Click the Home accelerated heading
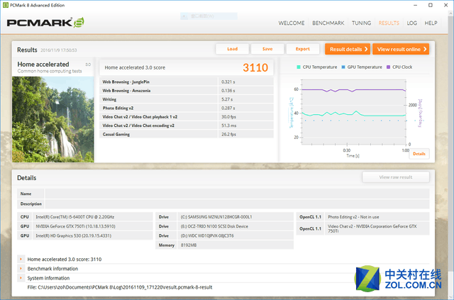The width and height of the screenshot is (454, 300). click(43, 65)
